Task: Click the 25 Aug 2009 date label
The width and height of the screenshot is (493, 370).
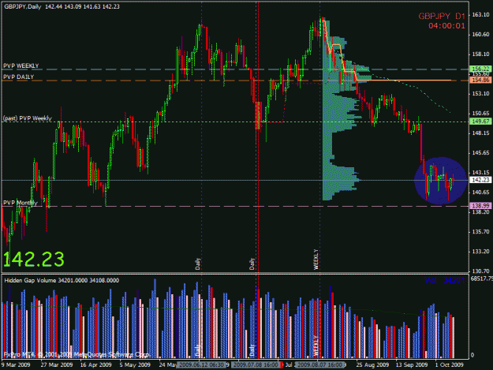Action: 372,364
